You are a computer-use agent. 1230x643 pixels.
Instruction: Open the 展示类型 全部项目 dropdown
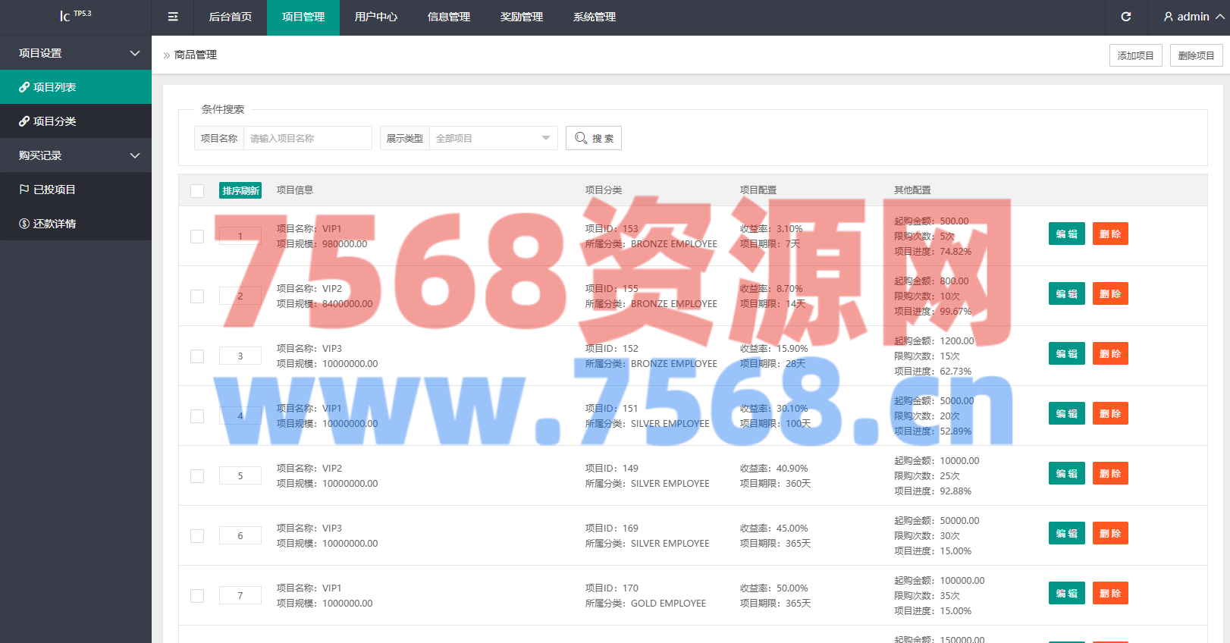tap(493, 138)
